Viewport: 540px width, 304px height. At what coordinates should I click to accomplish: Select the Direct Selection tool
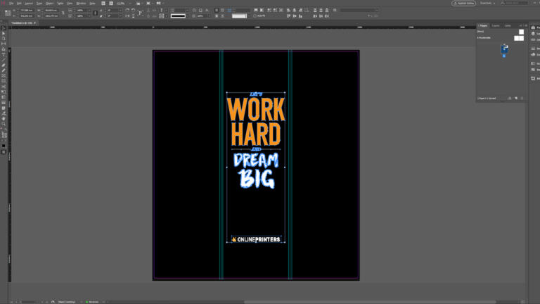tap(4, 38)
